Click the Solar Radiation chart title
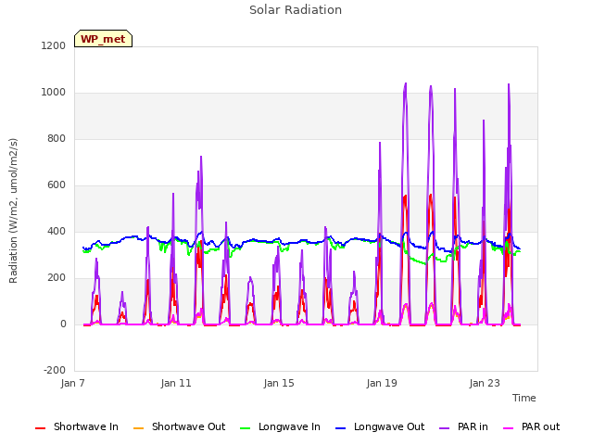Screen dimensions: 593x445 (296, 10)
